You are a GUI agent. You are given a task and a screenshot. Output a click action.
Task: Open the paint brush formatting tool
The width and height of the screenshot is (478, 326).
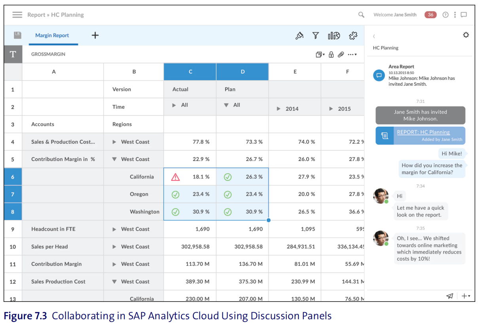coord(300,36)
